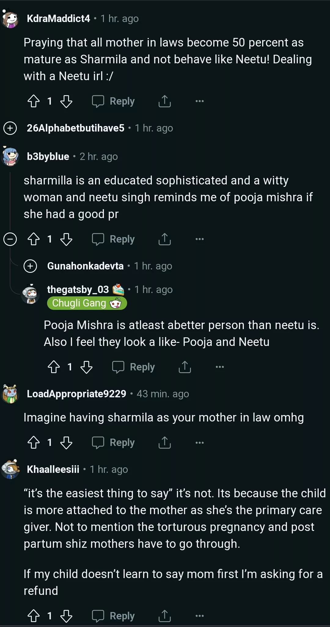Downvote b3byblue's comment
This screenshot has height=627, width=330.
pyautogui.click(x=66, y=239)
